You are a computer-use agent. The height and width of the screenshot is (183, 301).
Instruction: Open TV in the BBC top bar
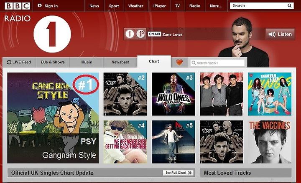[178, 6]
